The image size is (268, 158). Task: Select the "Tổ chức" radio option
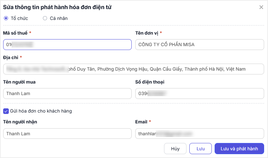pos(6,18)
